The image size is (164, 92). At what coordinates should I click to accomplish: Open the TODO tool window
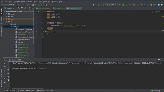[x=21, y=91]
